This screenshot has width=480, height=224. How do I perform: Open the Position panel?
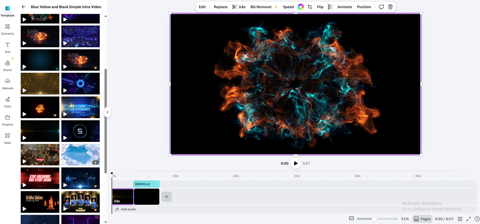pyautogui.click(x=364, y=7)
